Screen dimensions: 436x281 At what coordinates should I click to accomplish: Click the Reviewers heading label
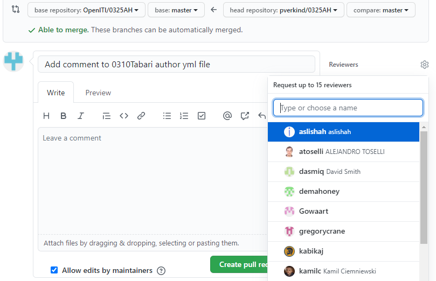(x=343, y=65)
